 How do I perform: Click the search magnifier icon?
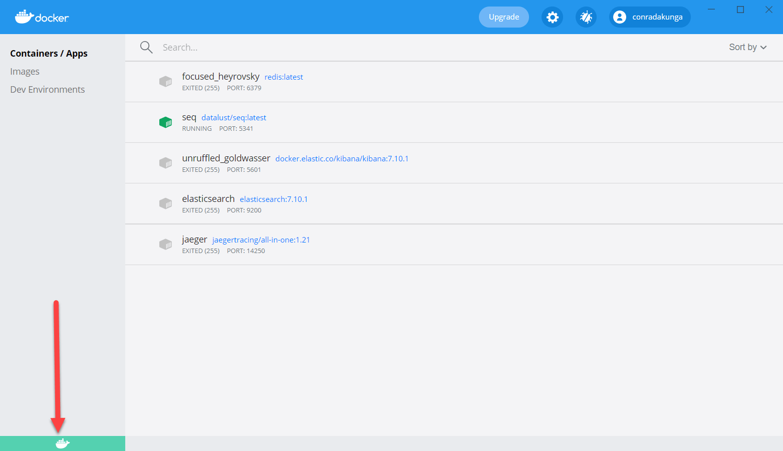coord(146,47)
